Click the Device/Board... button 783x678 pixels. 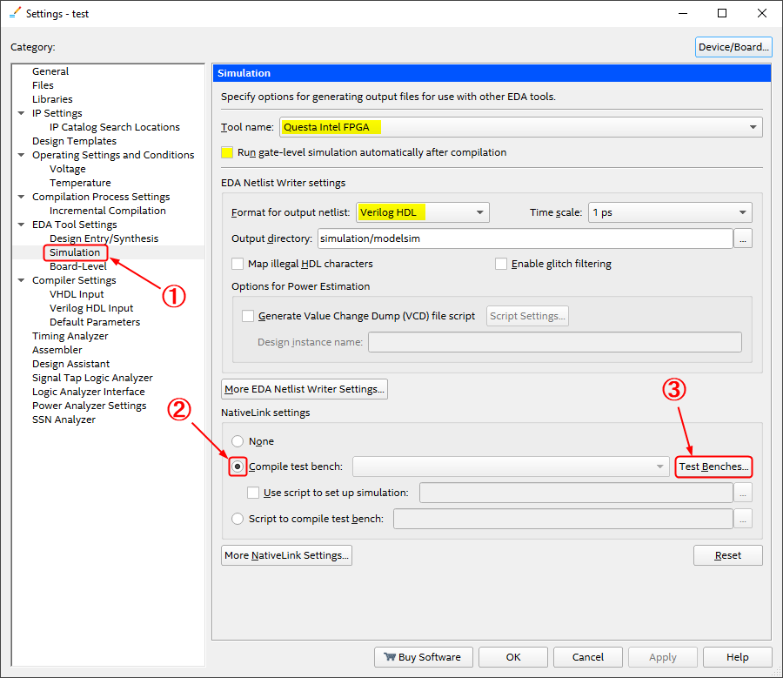[733, 47]
